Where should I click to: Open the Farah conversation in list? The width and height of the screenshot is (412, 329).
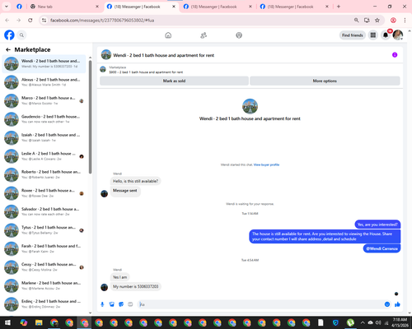(x=44, y=248)
